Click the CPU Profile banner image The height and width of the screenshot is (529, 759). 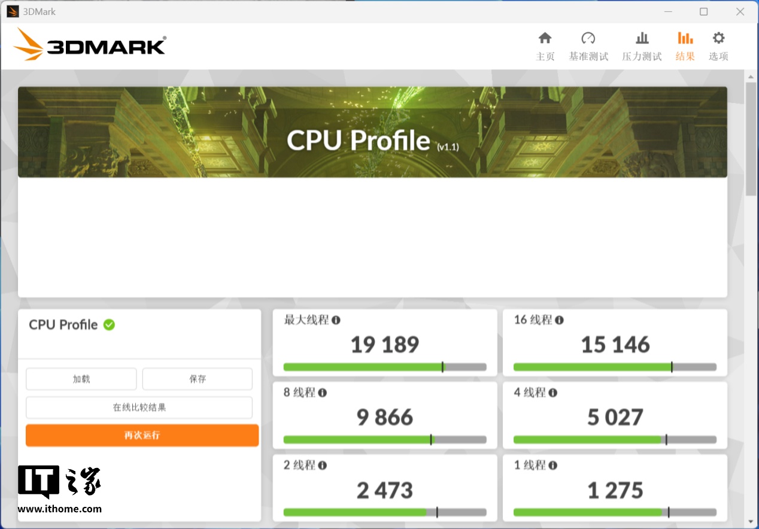(372, 132)
